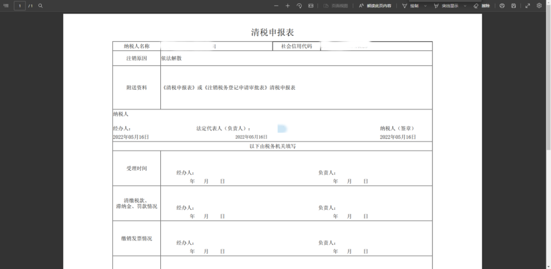Open the table of contents panel
Image resolution: width=551 pixels, height=269 pixels.
point(6,6)
